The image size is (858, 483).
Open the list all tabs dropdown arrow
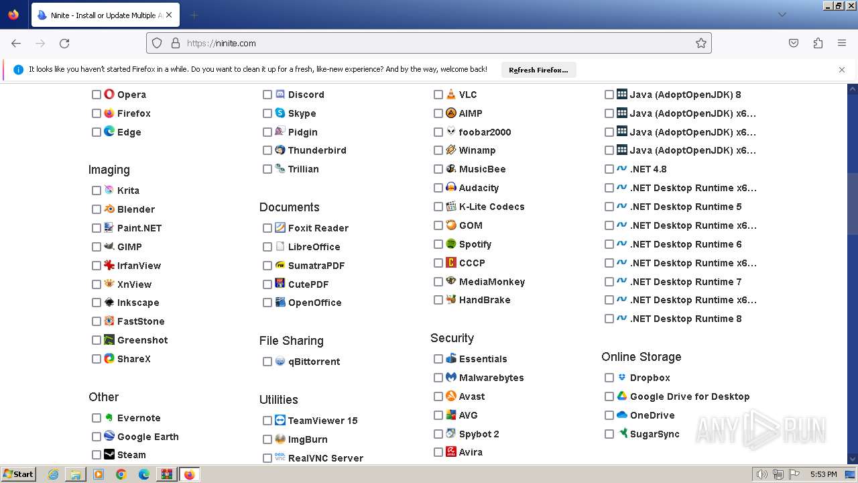point(782,15)
